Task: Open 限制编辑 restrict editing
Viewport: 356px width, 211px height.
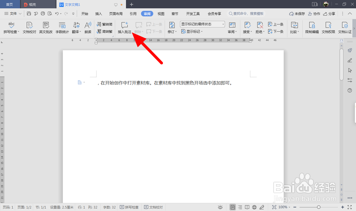Action: 312,28
